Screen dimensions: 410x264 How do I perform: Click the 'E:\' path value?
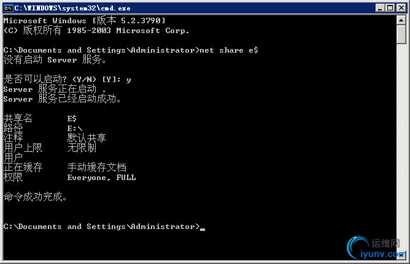tap(74, 129)
